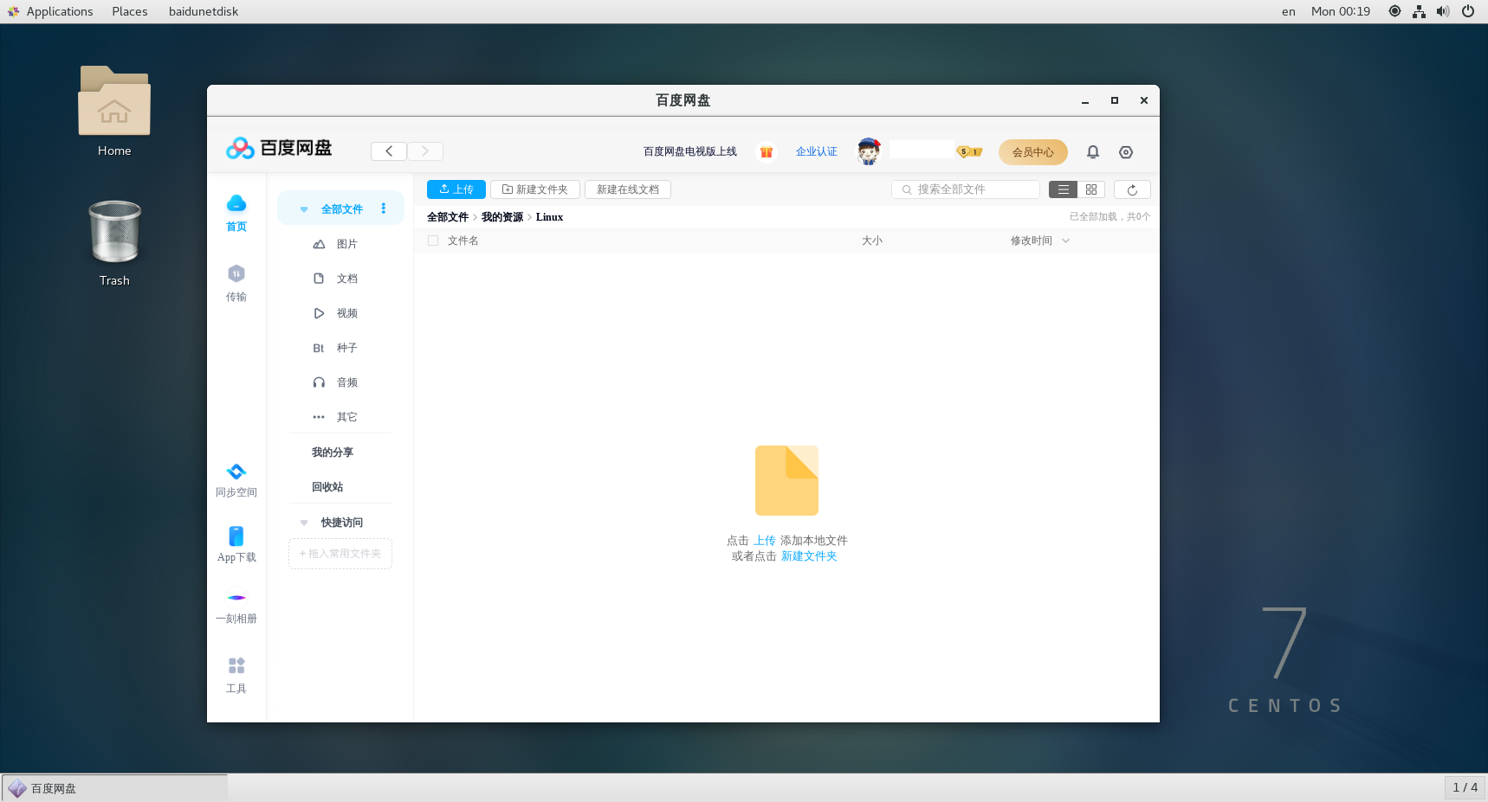1488x802 pixels.
Task: Click 新建文件夹 toolbar button
Action: [535, 189]
